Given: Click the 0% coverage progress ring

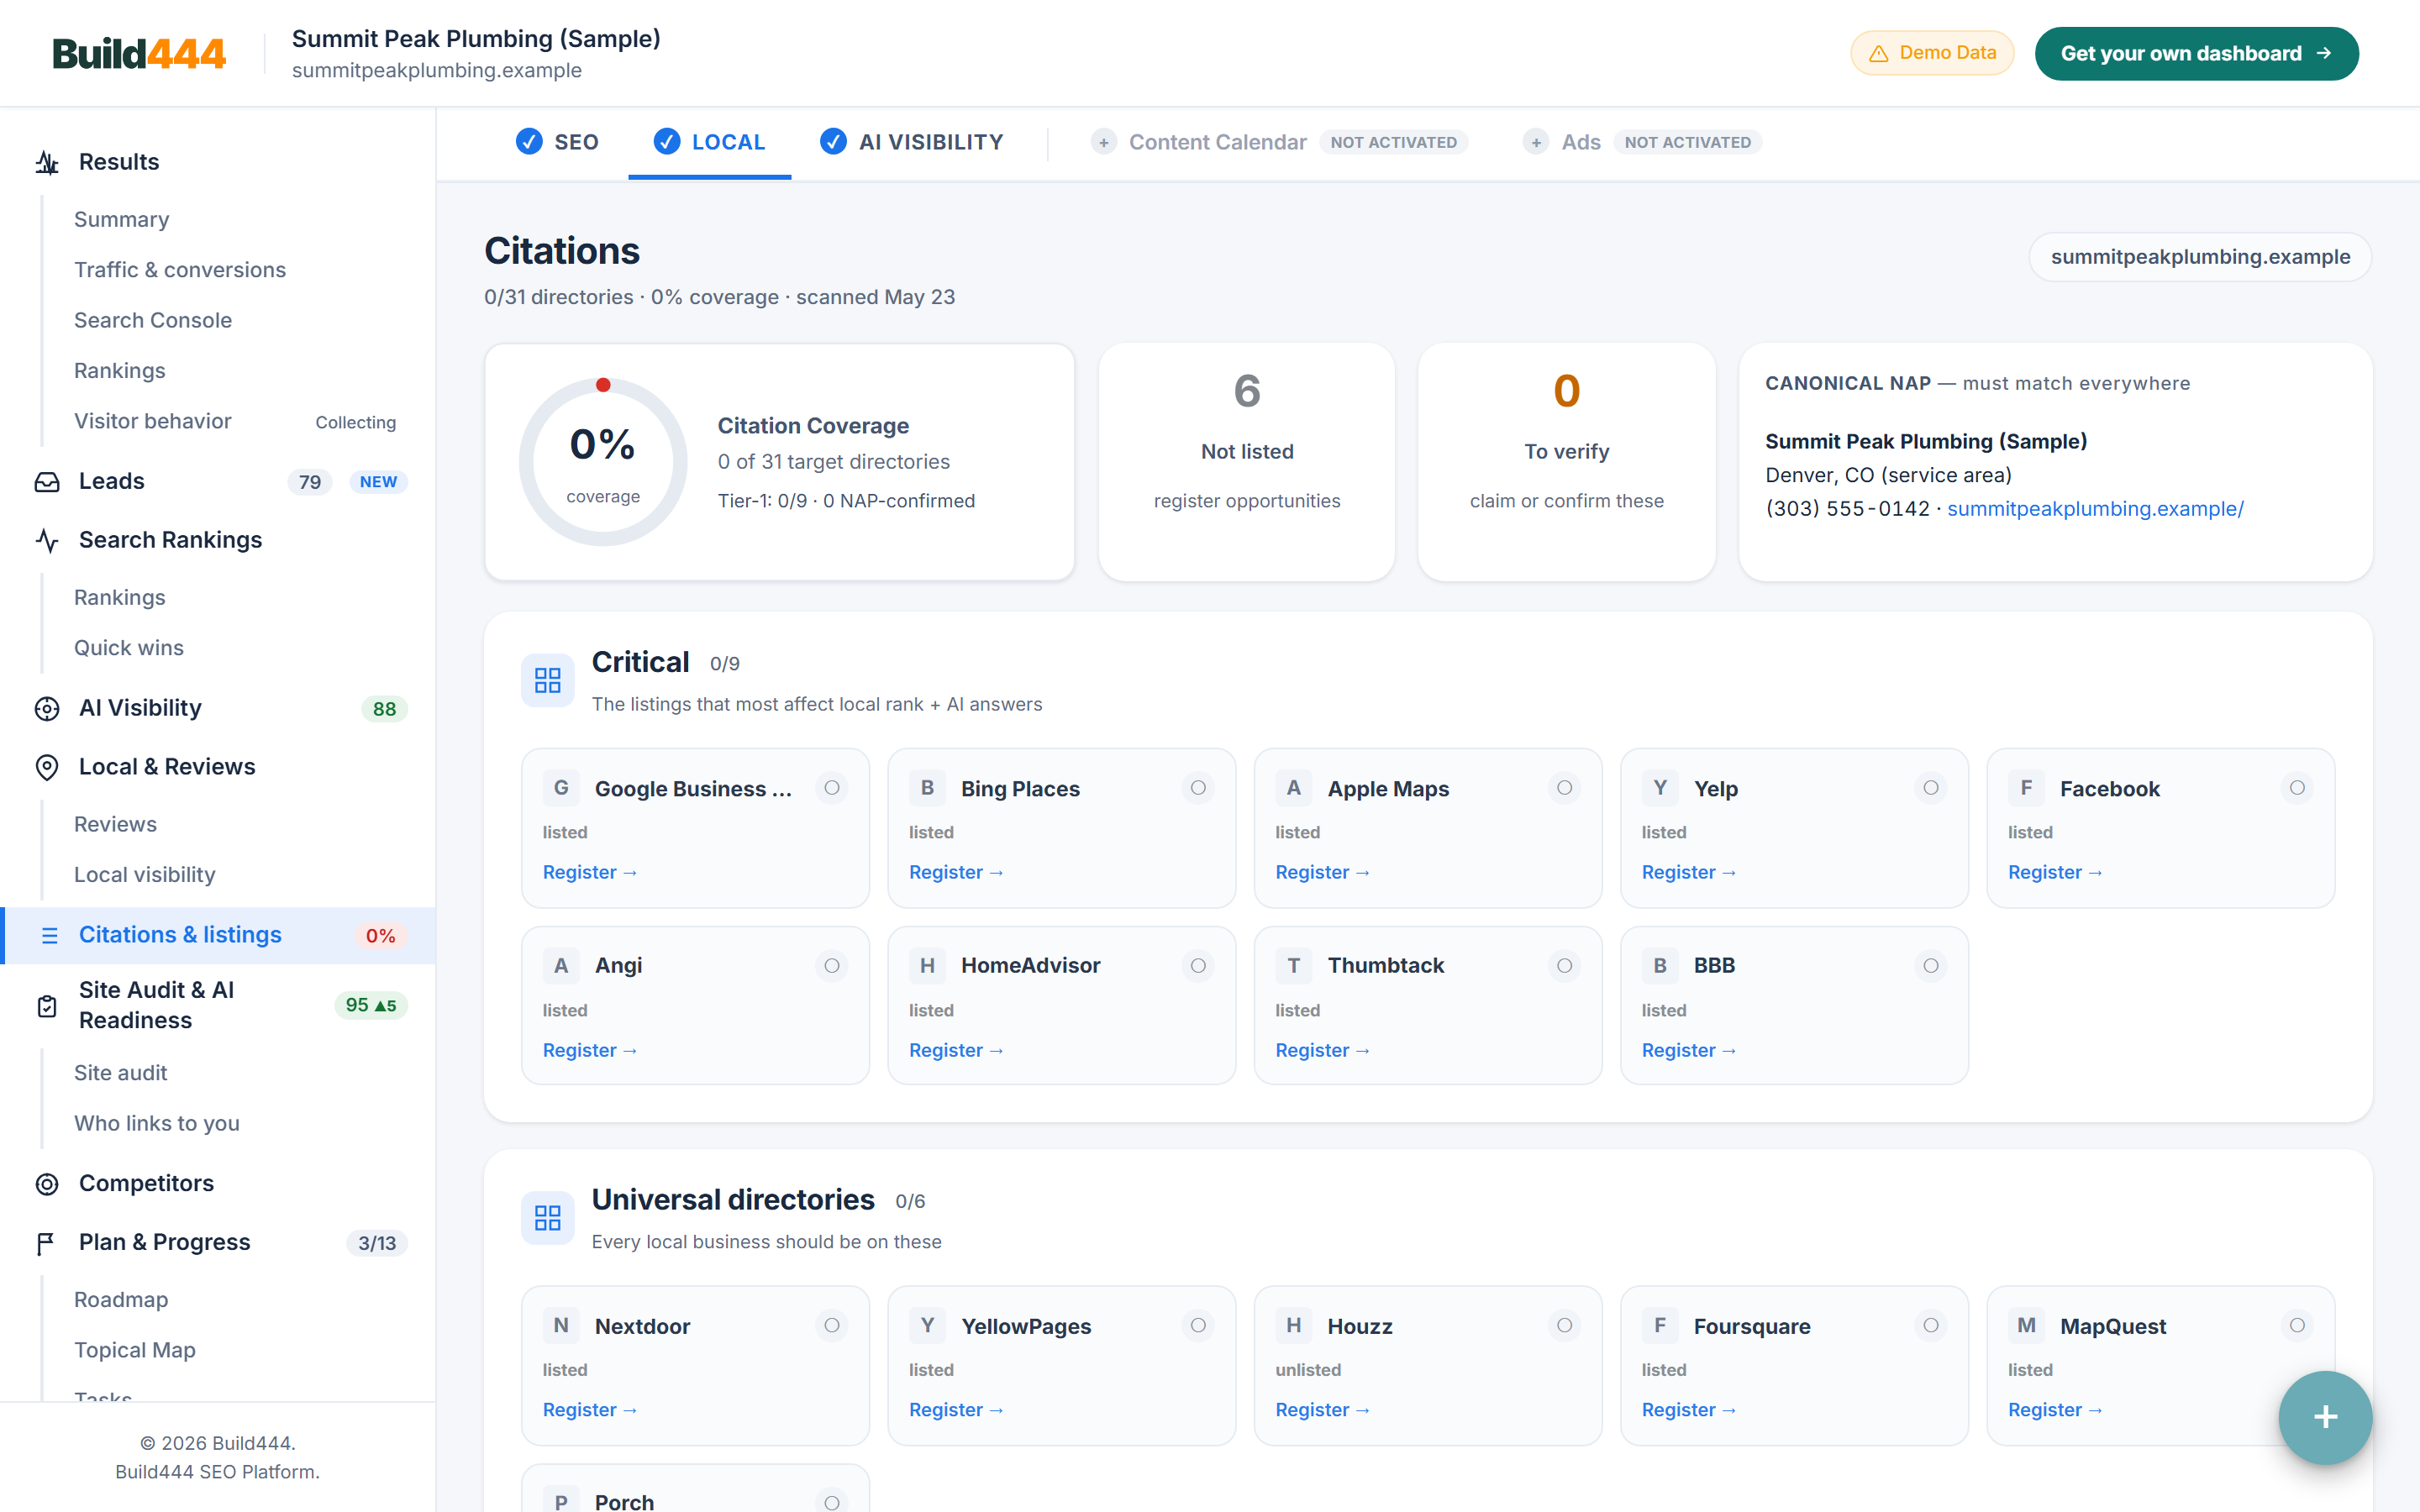Looking at the screenshot, I should pos(603,462).
